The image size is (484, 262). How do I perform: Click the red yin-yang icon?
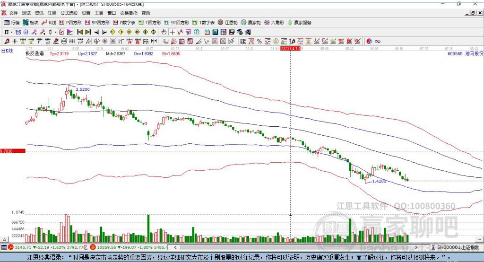[x=369, y=42]
